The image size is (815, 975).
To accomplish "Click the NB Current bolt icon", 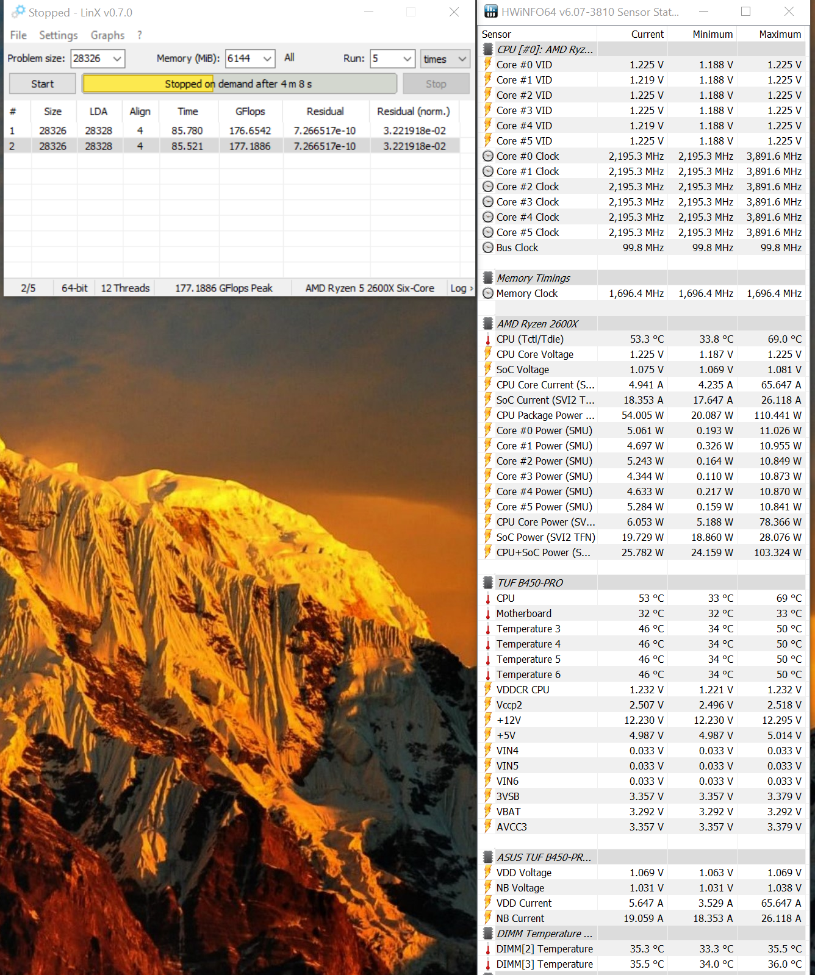I will 488,918.
